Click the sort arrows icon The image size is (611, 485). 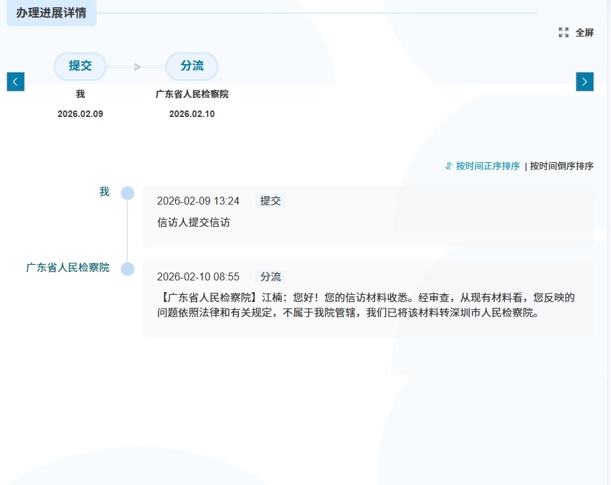[x=448, y=166]
